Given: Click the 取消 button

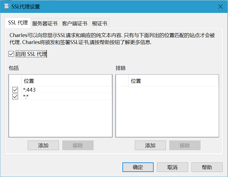Looking at the screenshot, I should click(x=172, y=167).
